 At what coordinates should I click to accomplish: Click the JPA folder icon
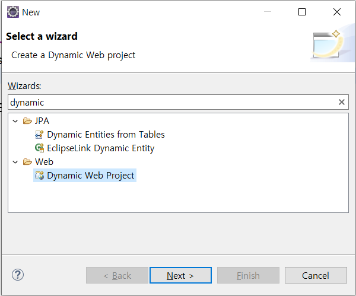coord(27,121)
